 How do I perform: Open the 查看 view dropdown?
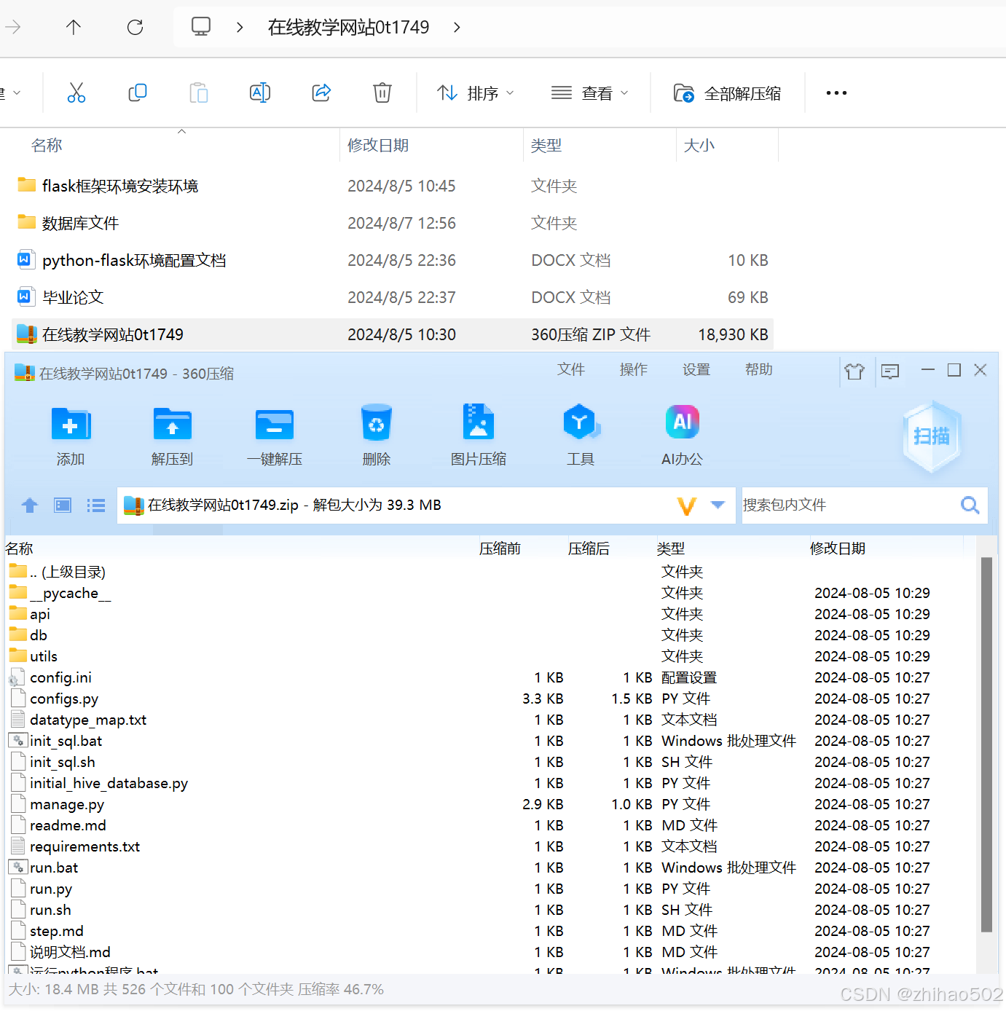tap(589, 93)
